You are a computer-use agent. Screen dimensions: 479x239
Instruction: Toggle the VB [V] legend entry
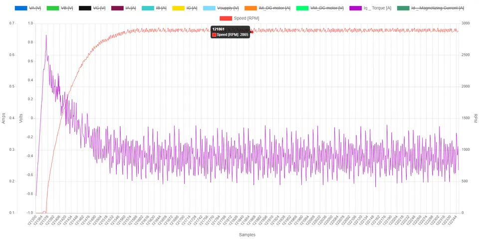pyautogui.click(x=60, y=8)
